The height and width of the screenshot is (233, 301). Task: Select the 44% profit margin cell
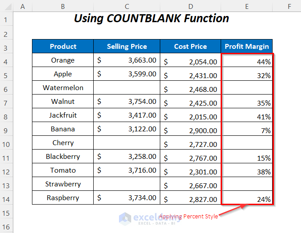click(247, 60)
